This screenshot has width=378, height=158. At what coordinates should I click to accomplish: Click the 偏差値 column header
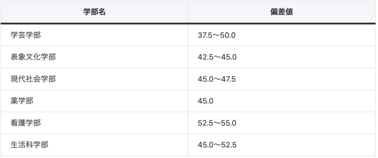coord(282,12)
